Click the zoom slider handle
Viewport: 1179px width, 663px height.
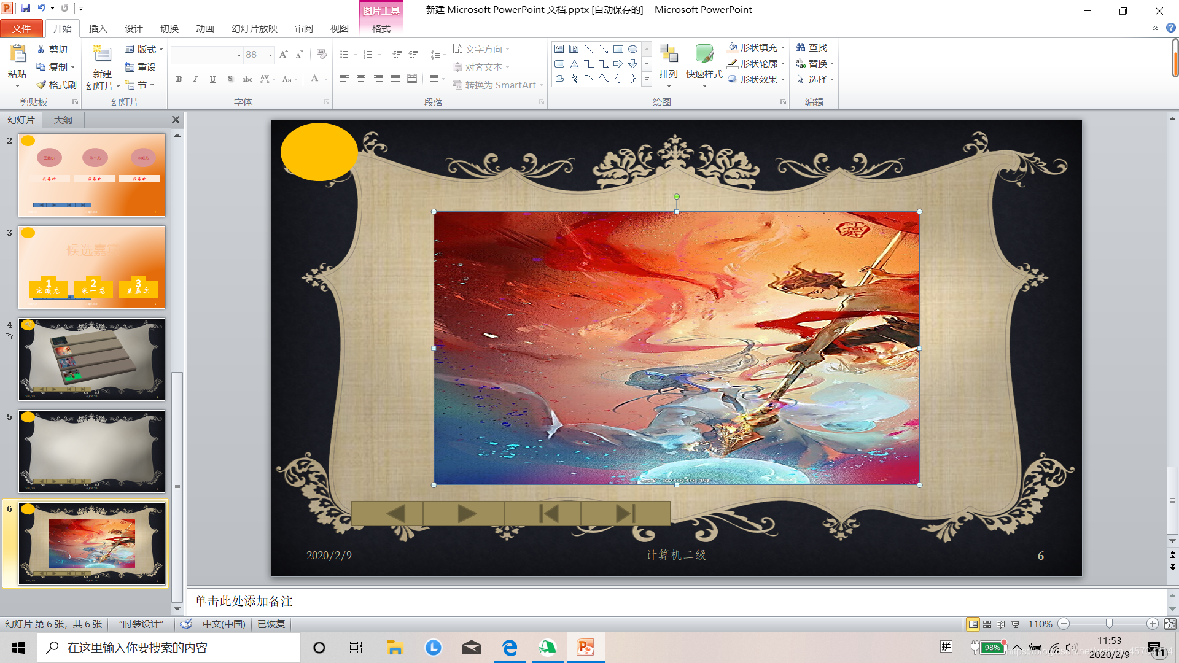pyautogui.click(x=1109, y=624)
